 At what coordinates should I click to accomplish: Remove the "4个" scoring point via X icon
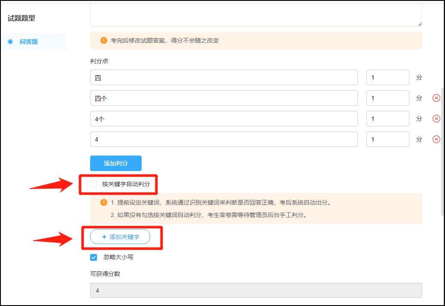436,118
